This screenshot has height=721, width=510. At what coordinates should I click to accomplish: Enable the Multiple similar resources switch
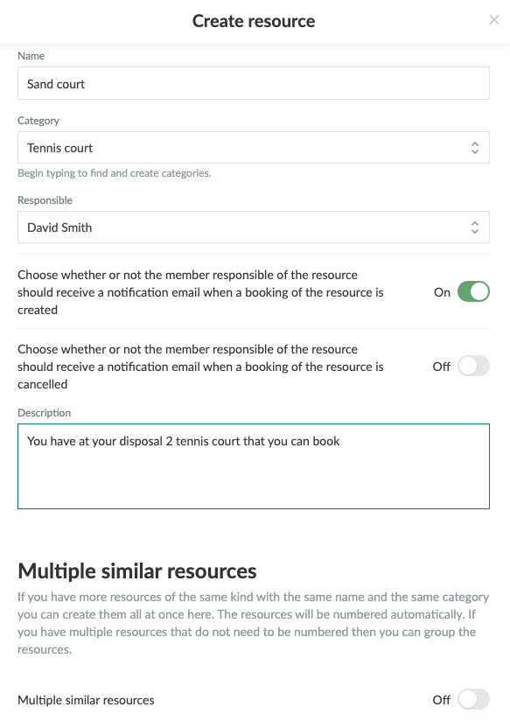tap(473, 700)
